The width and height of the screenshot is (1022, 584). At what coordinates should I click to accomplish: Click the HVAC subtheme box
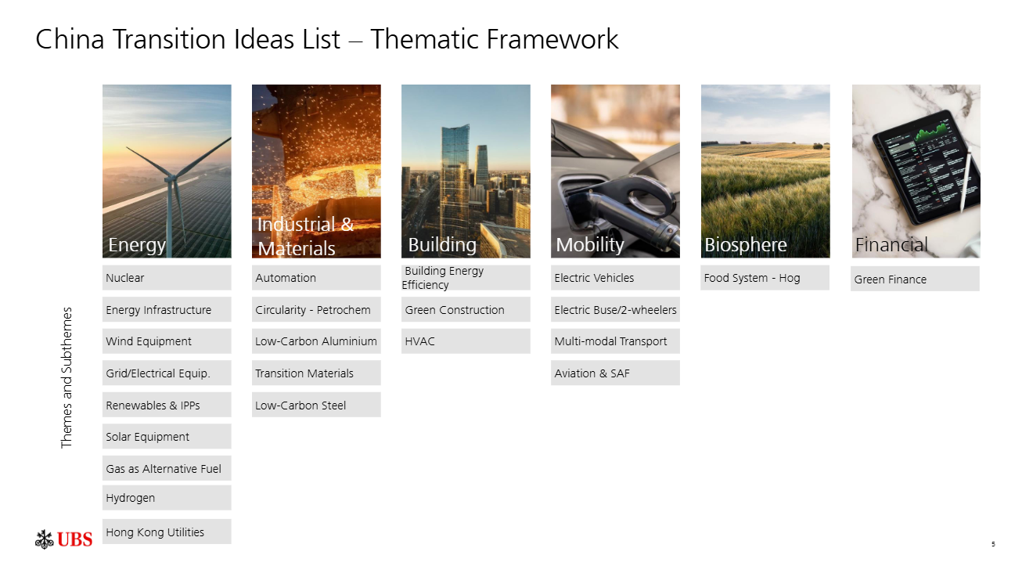466,341
